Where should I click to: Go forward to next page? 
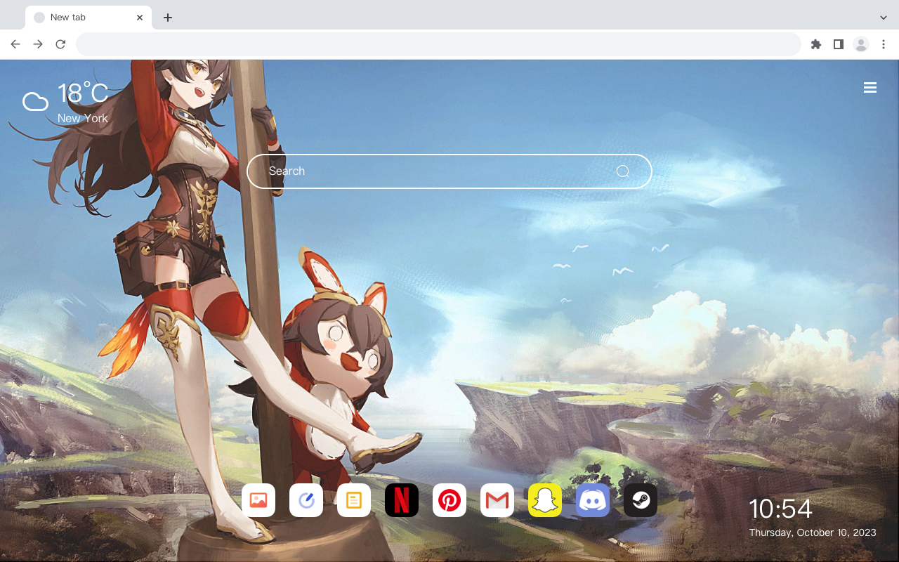(38, 44)
